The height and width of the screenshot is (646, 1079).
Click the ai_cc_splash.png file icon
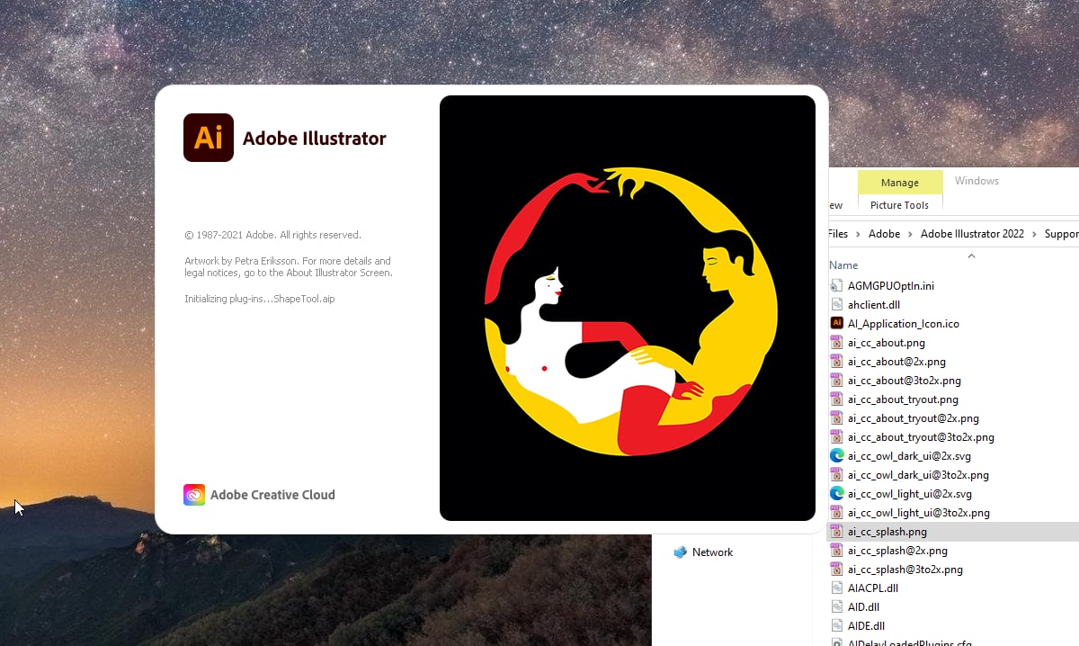[836, 532]
